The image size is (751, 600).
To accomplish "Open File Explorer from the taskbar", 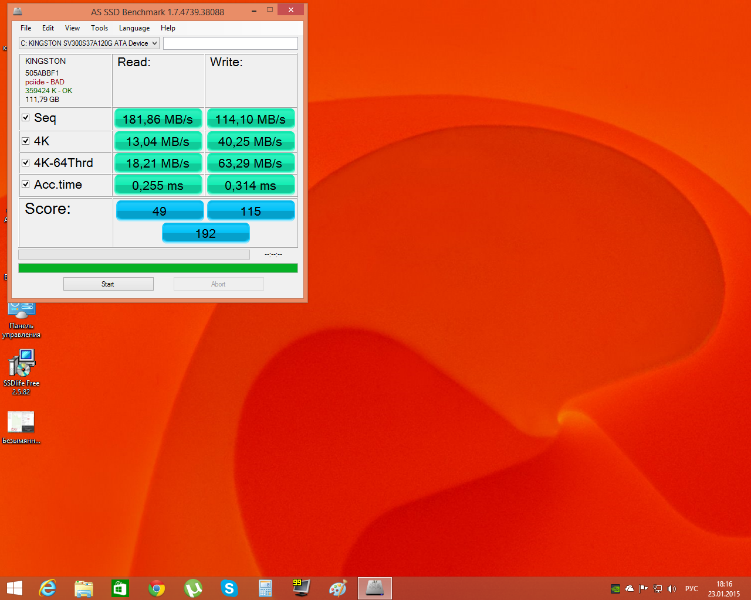I will point(84,588).
